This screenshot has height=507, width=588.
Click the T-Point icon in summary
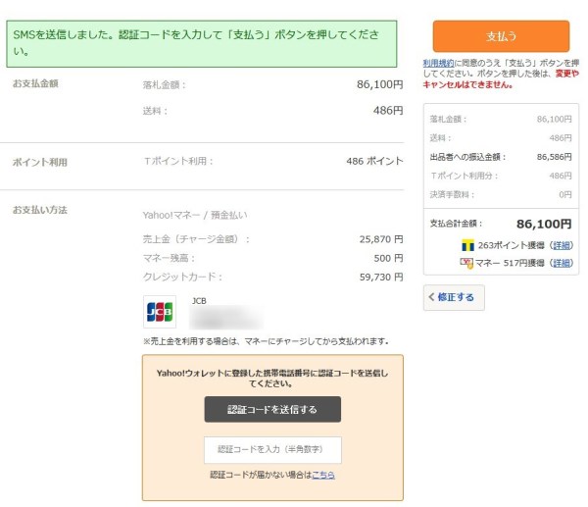(467, 245)
